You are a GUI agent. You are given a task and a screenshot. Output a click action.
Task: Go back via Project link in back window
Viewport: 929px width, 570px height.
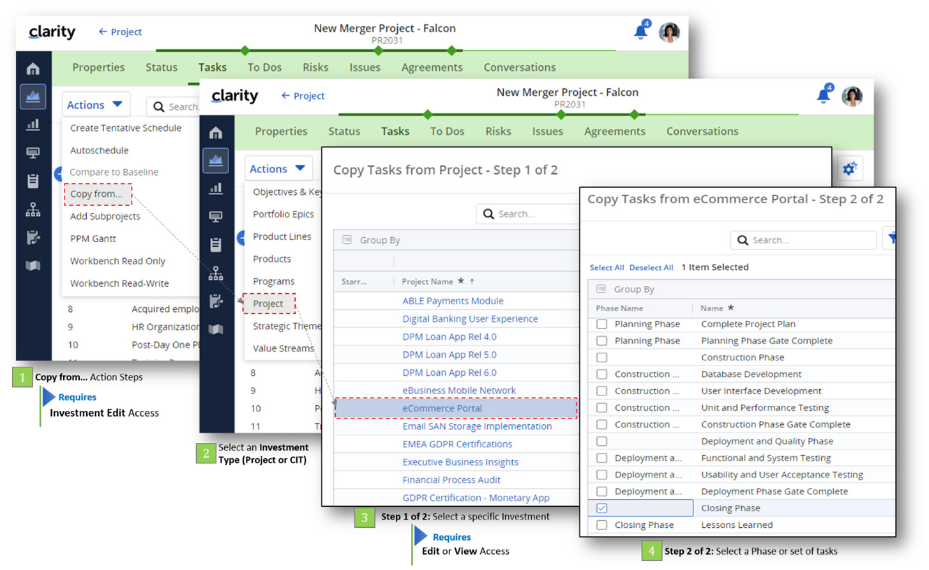(120, 32)
